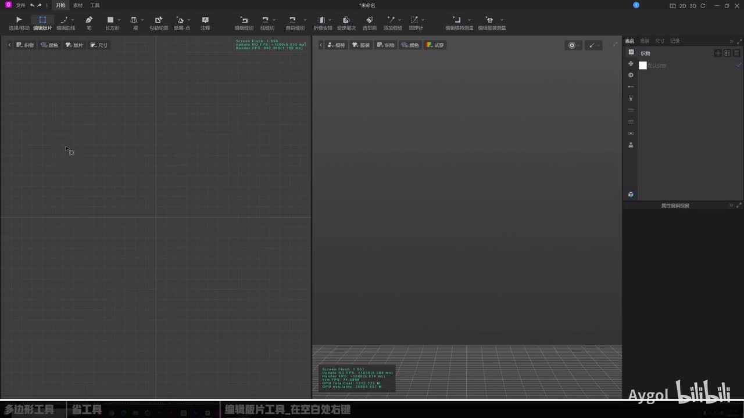744x418 pixels.
Task: Open the zipper icon in the side panel strip
Action: pyautogui.click(x=631, y=98)
